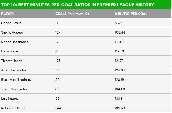Select Adam Le Fondre's name cell
The width and height of the screenshot is (172, 113).
pyautogui.click(x=13, y=70)
